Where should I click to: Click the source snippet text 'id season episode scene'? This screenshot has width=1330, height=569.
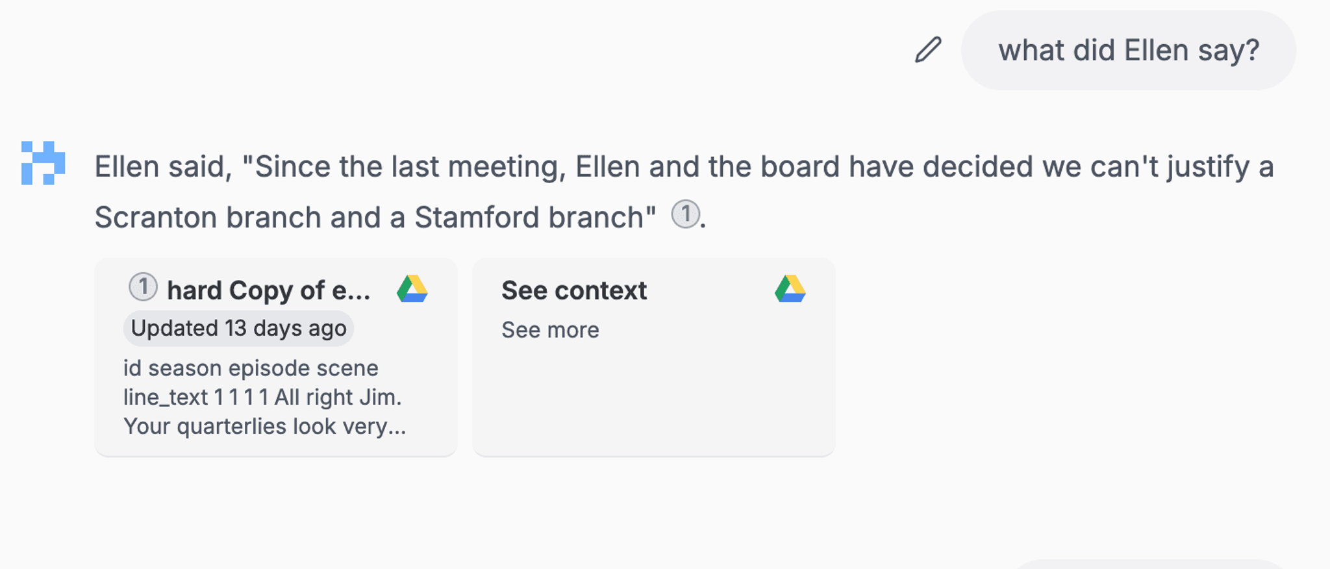[x=251, y=368]
